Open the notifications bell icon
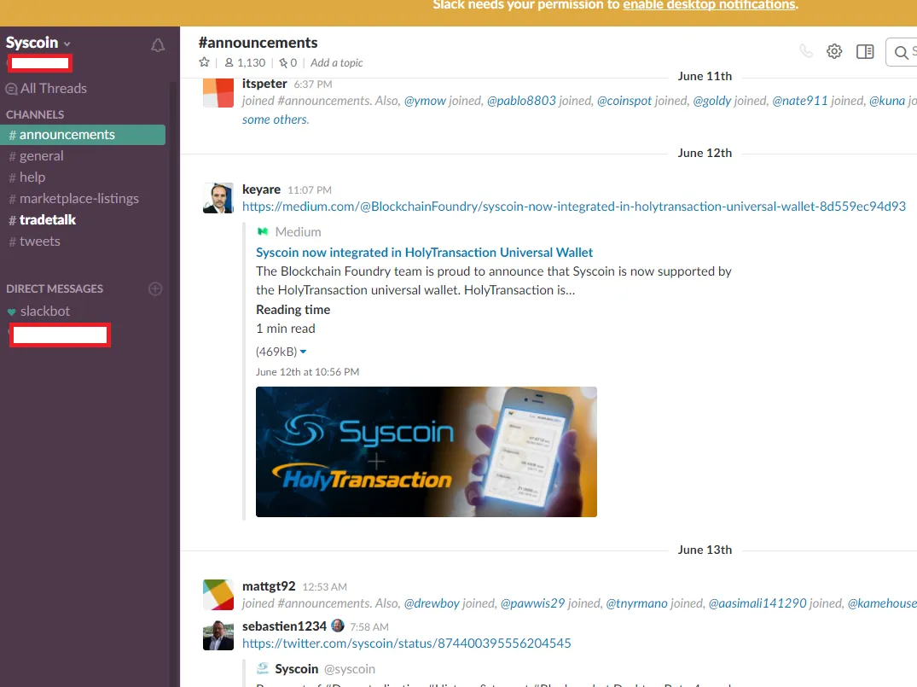Screen dimensions: 917x687 click(x=158, y=45)
